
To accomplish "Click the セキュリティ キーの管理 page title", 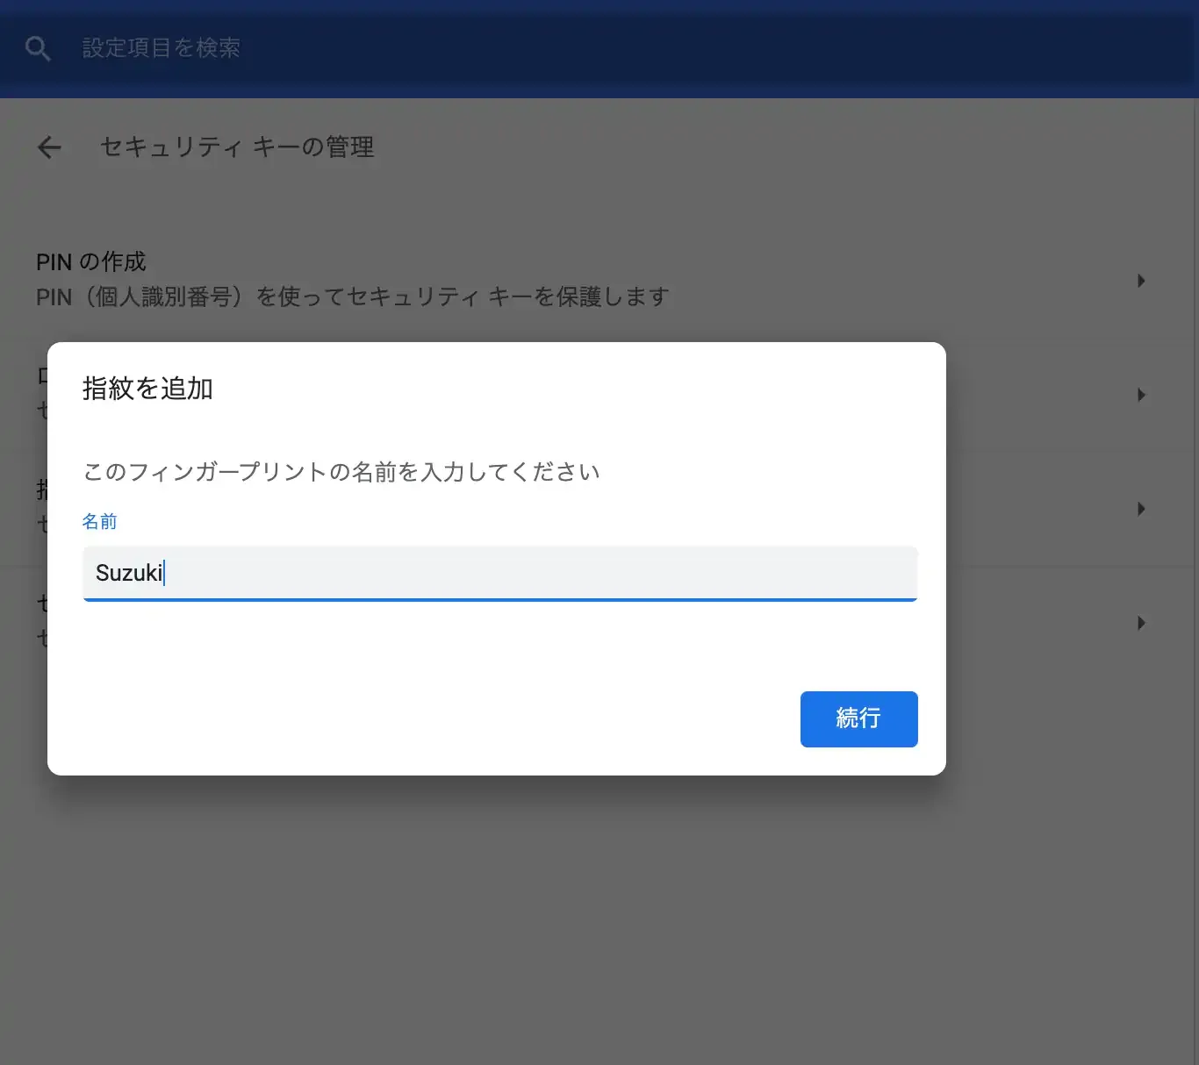I will click(237, 147).
